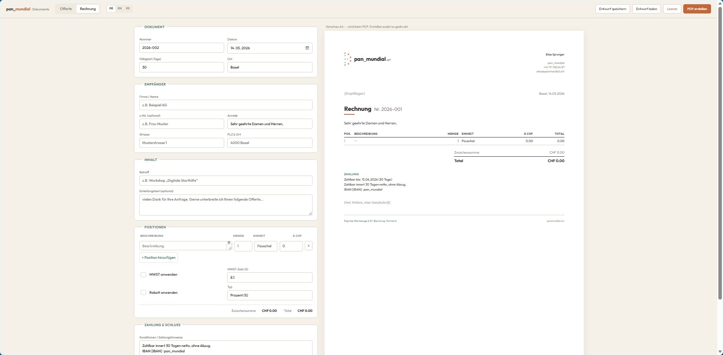
Task: Click Entwurf speichern
Action: click(613, 9)
